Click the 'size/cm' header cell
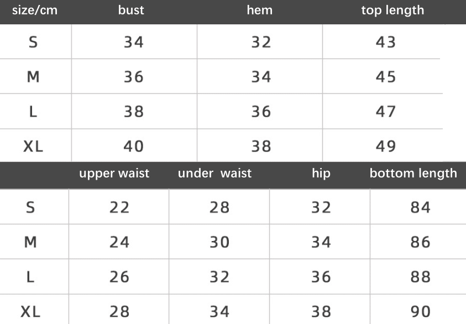 [x=35, y=11]
